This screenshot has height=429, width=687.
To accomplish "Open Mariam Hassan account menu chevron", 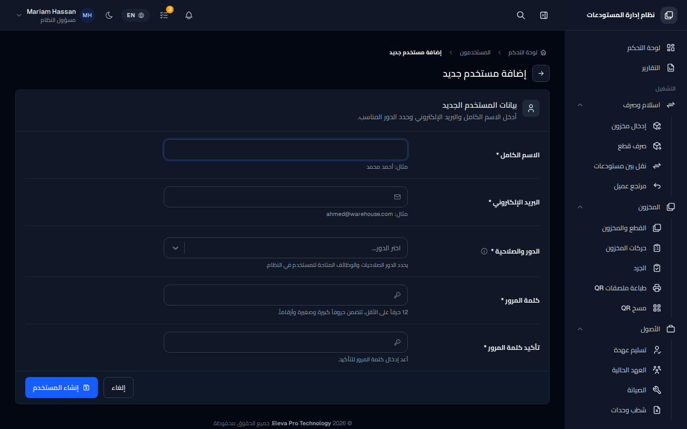I will (x=19, y=15).
